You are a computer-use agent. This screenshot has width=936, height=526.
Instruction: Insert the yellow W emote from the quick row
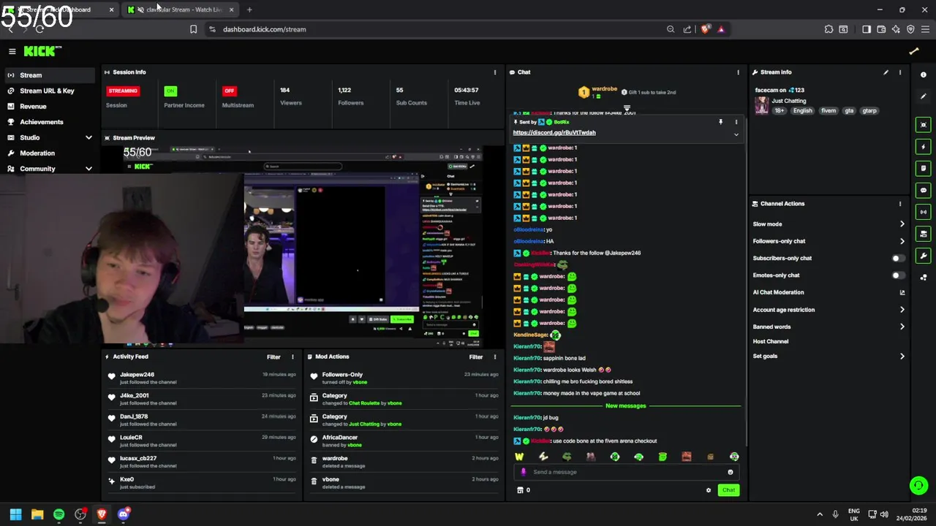pyautogui.click(x=519, y=457)
